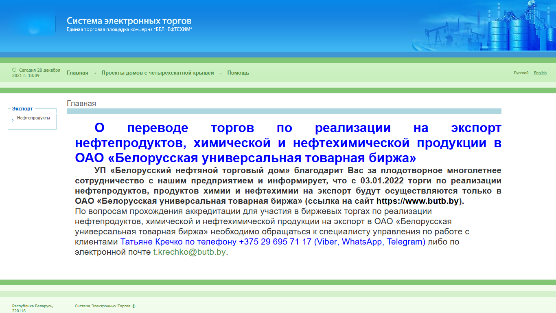Open the Помощь menu item
This screenshot has height=313, width=556.
238,73
